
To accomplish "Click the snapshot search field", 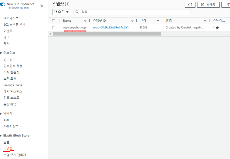I will (132, 12).
